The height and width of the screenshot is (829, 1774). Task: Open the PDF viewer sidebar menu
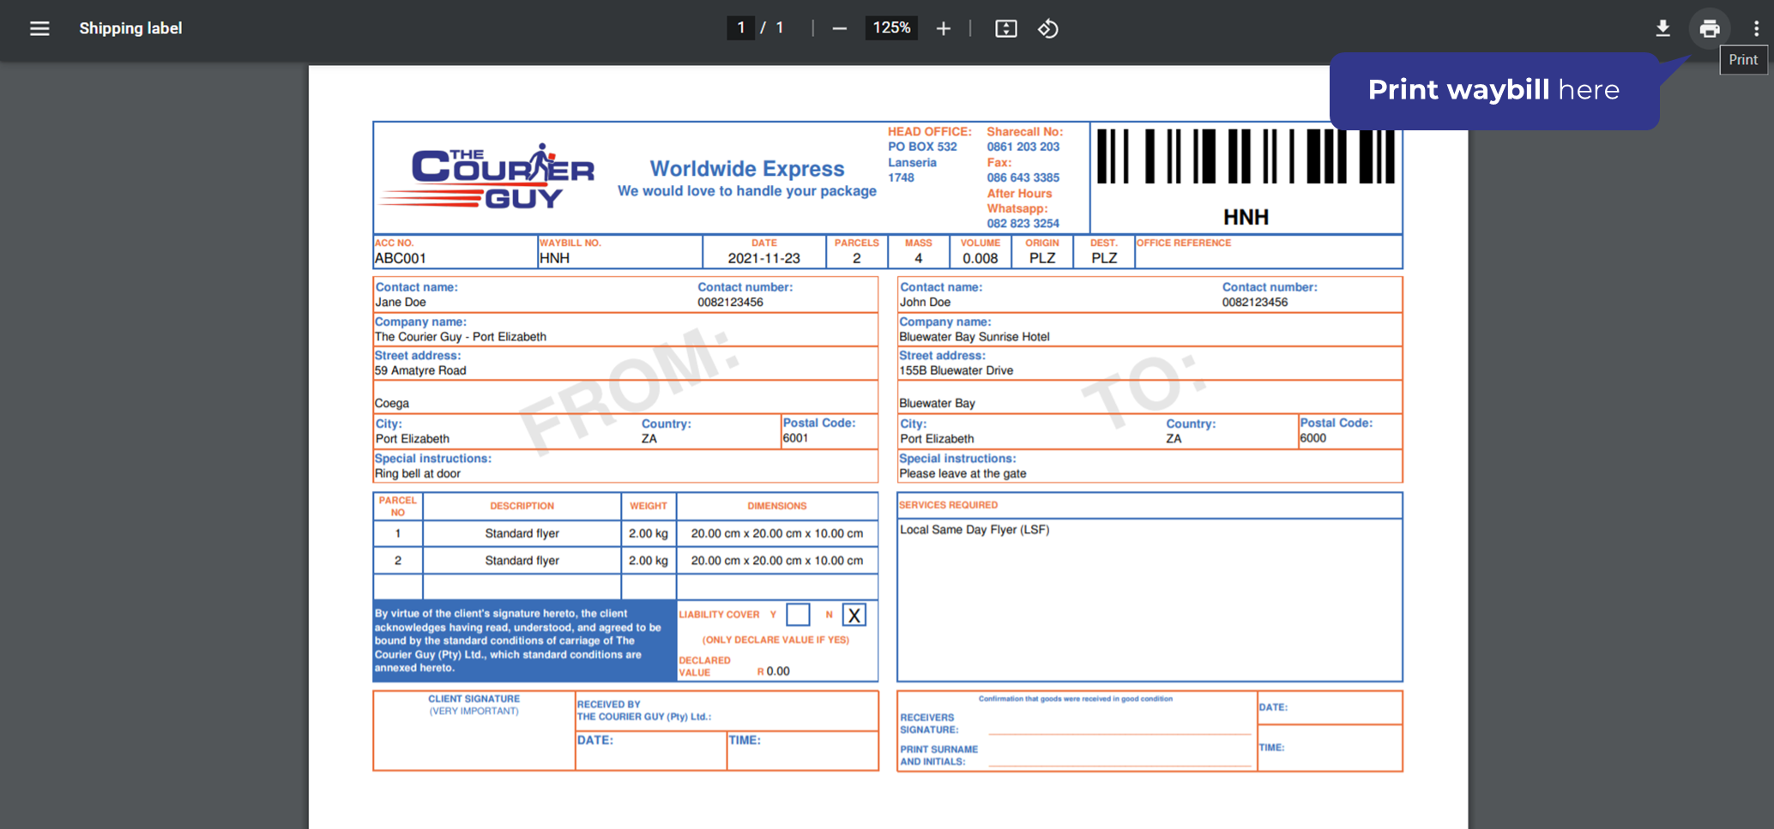pos(39,28)
